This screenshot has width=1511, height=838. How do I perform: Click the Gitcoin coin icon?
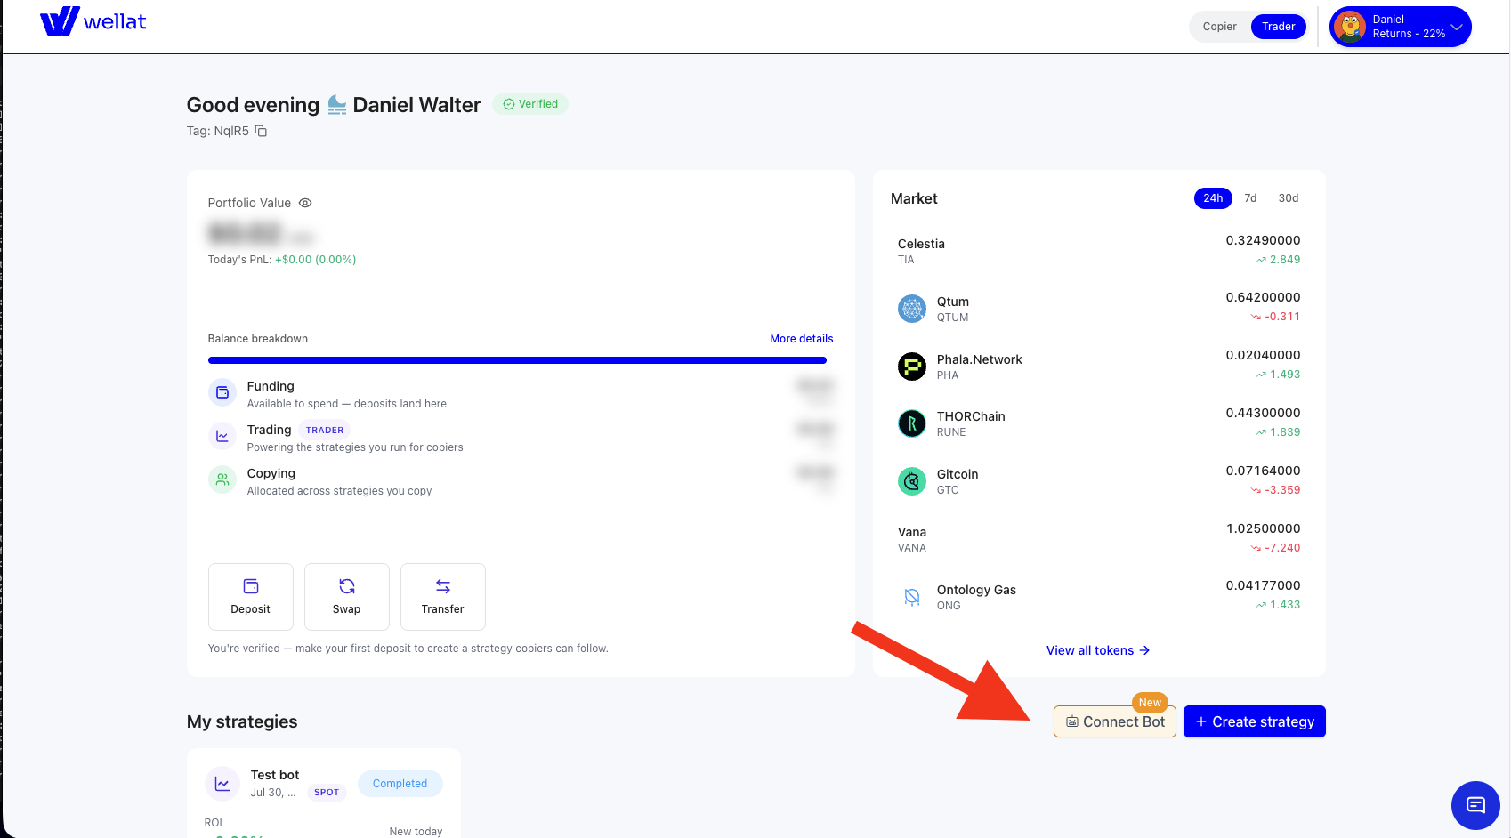(x=912, y=481)
